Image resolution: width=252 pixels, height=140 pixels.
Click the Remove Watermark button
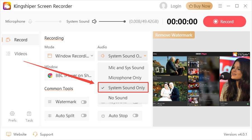[174, 35]
